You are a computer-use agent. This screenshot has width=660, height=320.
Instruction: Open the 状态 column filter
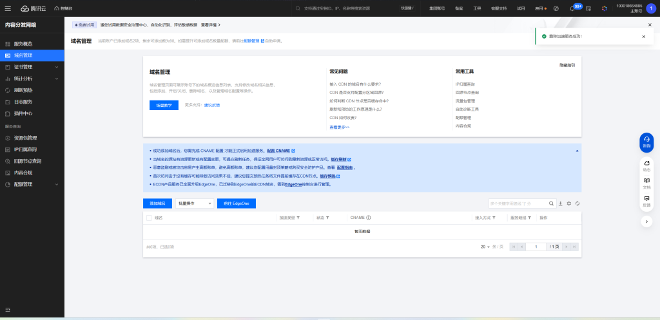[327, 218]
